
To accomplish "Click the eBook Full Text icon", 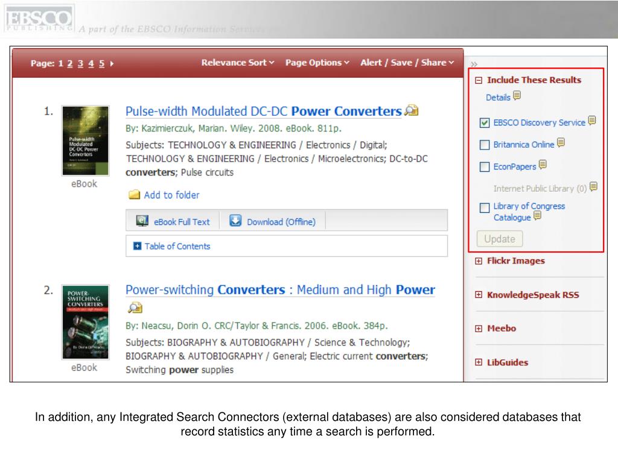I will (x=142, y=221).
